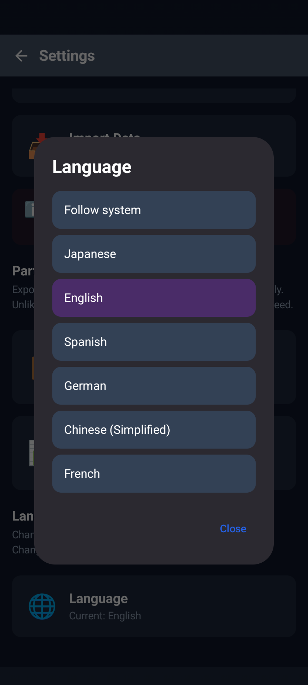The image size is (308, 685).
Task: Click the partially hidden info icon
Action: (x=30, y=210)
